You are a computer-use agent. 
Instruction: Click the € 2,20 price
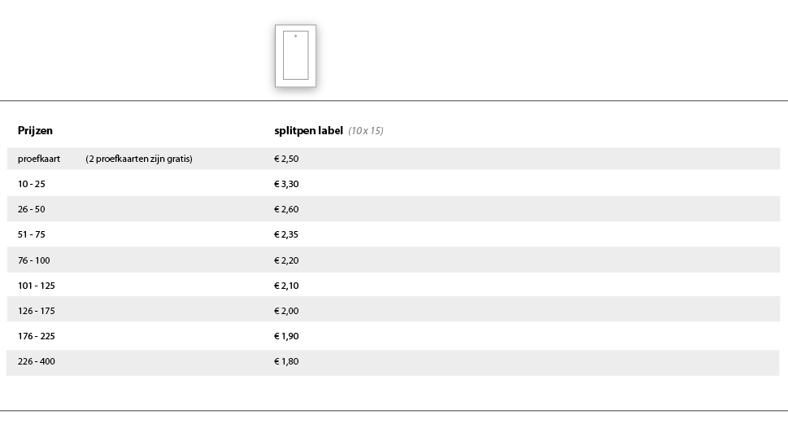[286, 260]
